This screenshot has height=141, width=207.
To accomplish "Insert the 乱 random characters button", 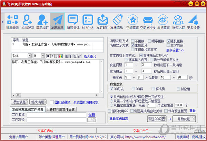I will pyautogui.click(x=75, y=56).
